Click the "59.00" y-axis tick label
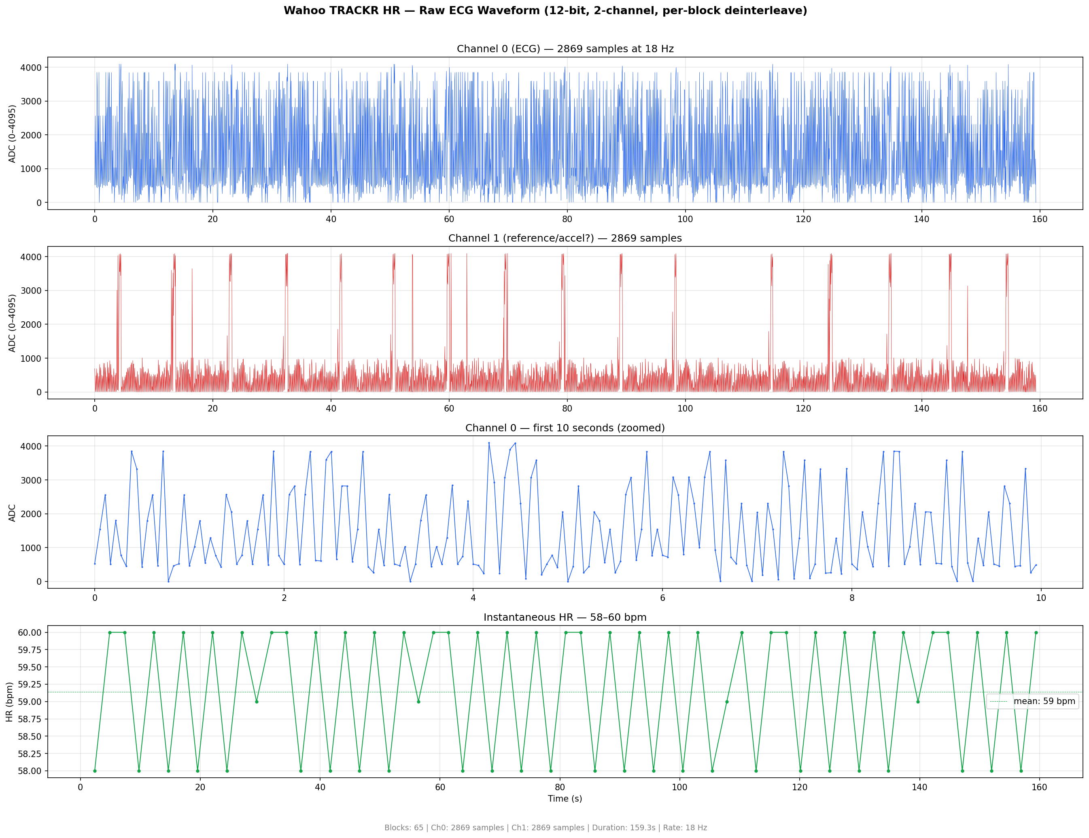The width and height of the screenshot is (1089, 838). click(x=31, y=701)
